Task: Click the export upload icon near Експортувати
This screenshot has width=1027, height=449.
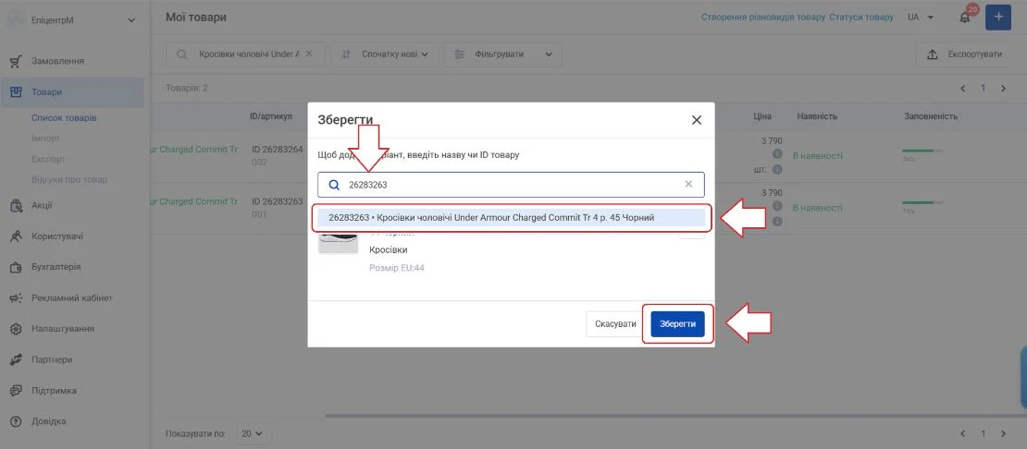Action: (x=933, y=55)
